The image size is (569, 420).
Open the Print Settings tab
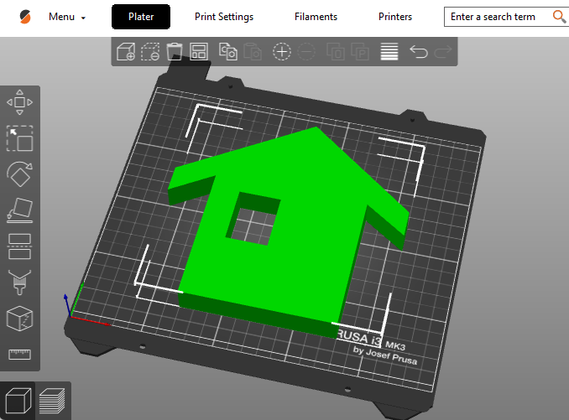coord(224,17)
